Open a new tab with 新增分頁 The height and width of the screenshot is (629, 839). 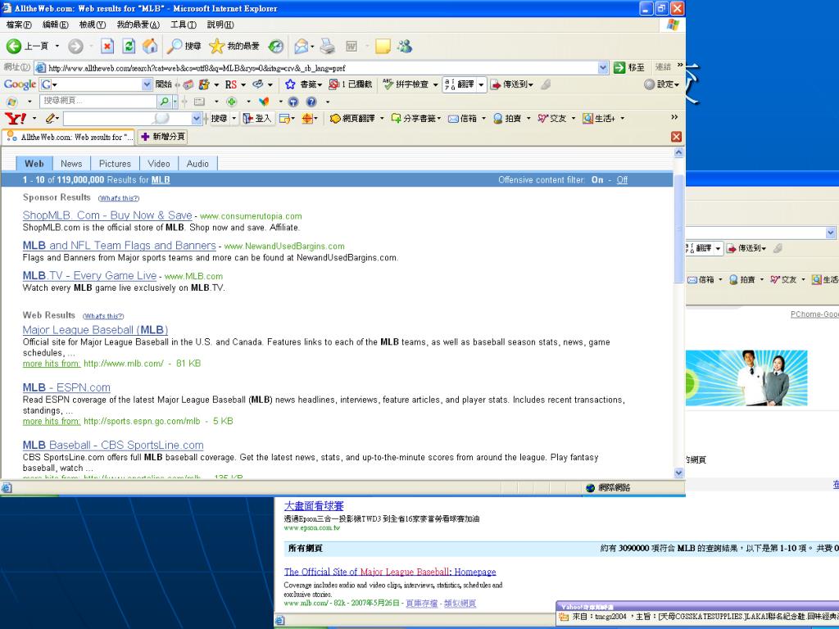[x=163, y=137]
